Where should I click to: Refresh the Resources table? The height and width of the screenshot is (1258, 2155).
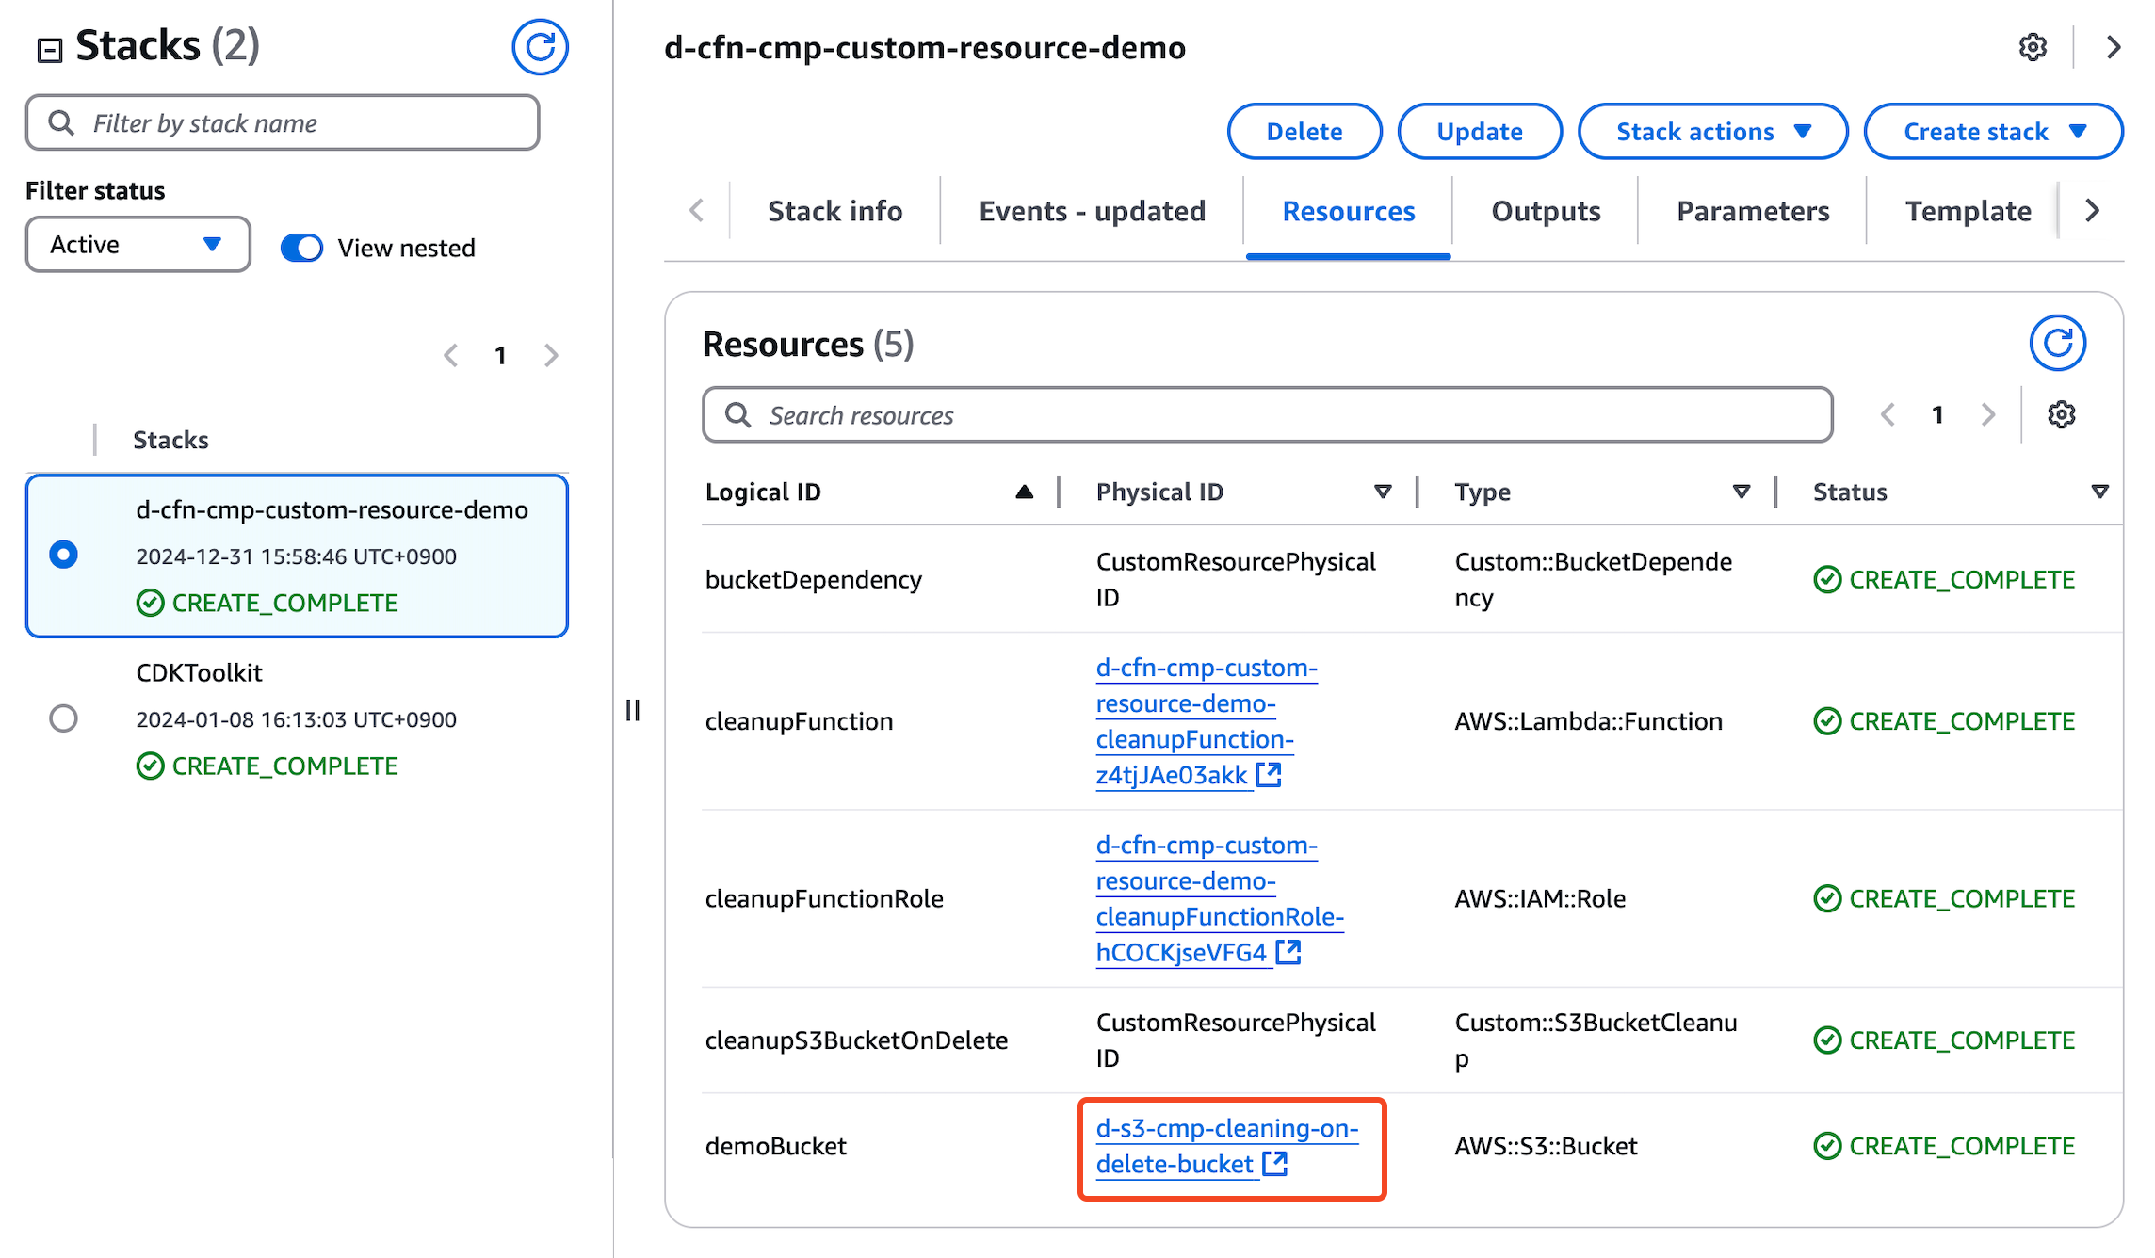[2057, 343]
